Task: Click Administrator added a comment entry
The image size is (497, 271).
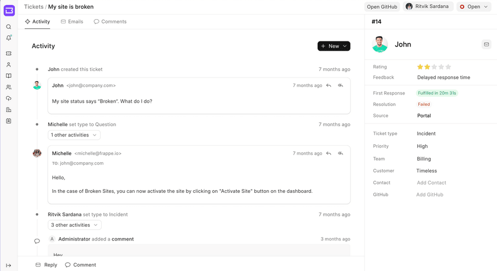Action: click(x=96, y=239)
